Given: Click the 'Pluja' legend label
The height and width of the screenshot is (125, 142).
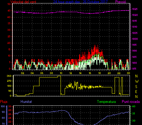Looking at the screenshot, I should point(4,102).
